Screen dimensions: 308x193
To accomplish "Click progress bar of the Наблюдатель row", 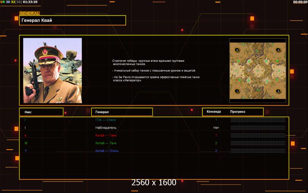I will (258, 128).
